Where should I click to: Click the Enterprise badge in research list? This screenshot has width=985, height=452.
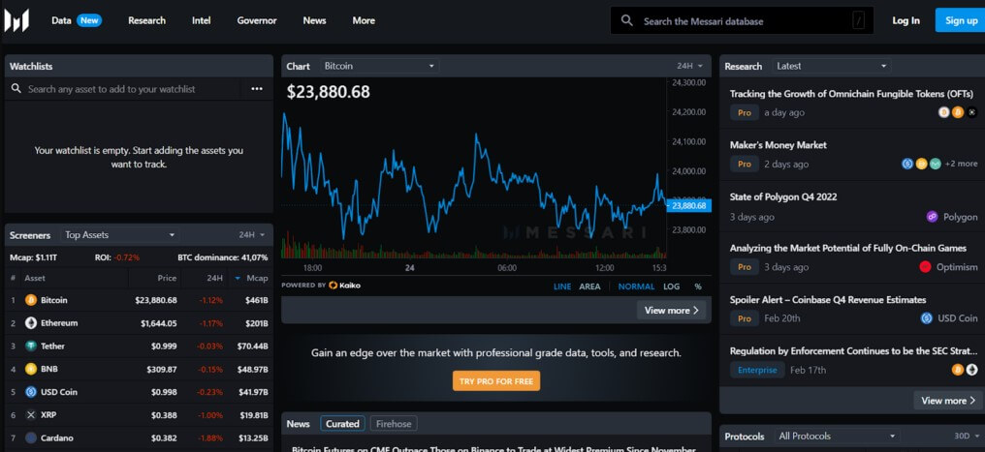click(757, 370)
